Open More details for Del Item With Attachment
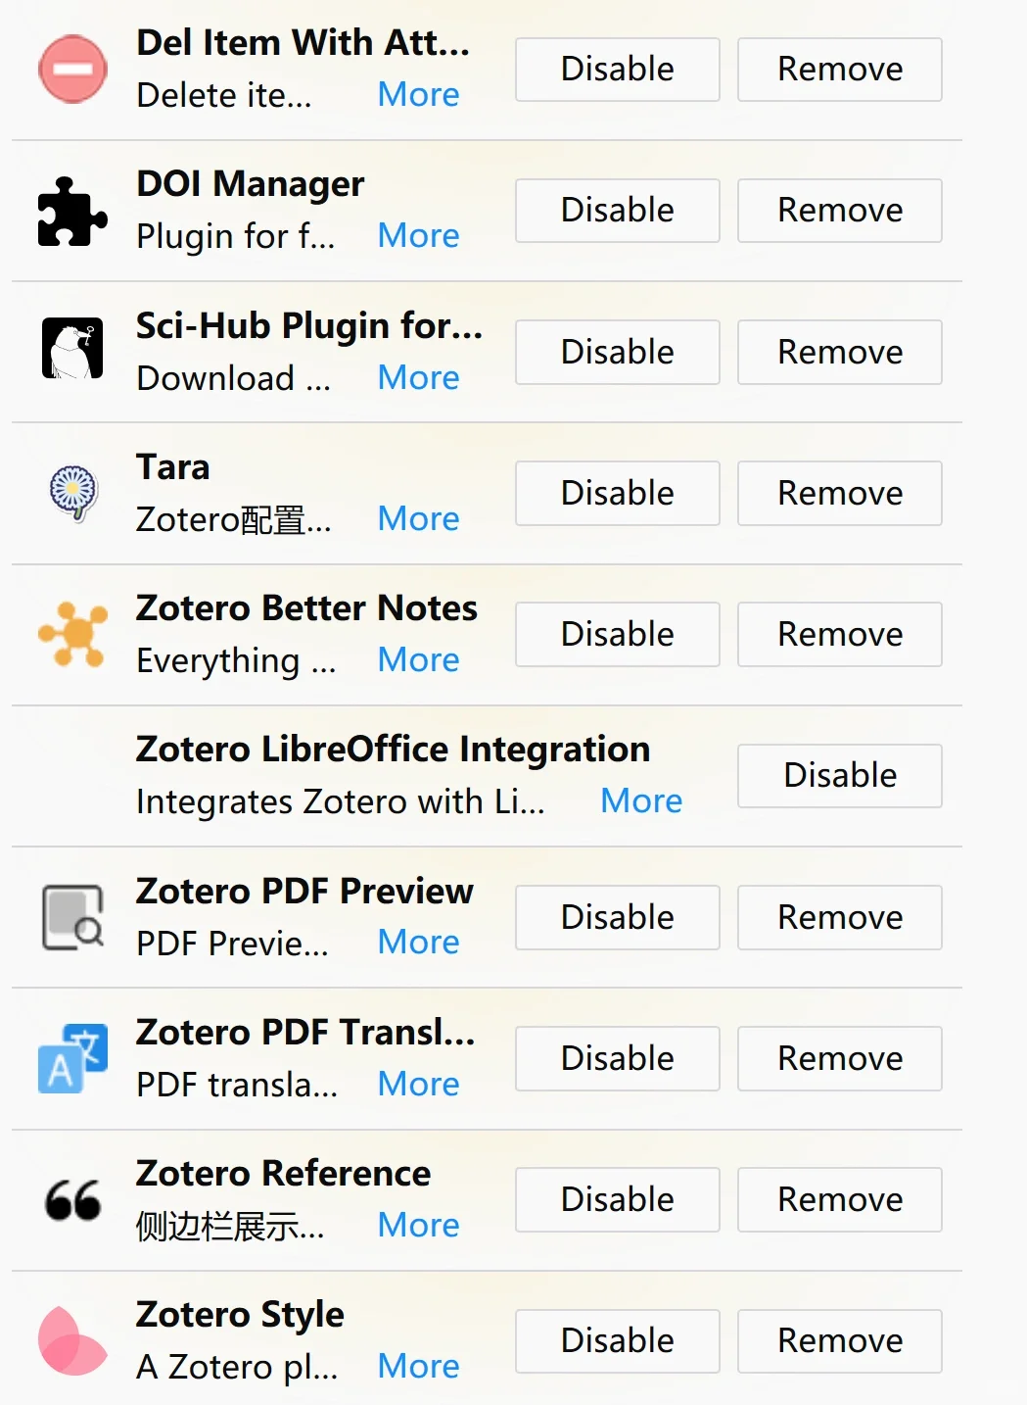This screenshot has width=1027, height=1405. 418,95
